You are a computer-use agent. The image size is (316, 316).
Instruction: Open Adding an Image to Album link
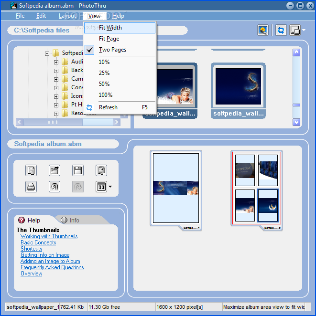pyautogui.click(x=50, y=261)
